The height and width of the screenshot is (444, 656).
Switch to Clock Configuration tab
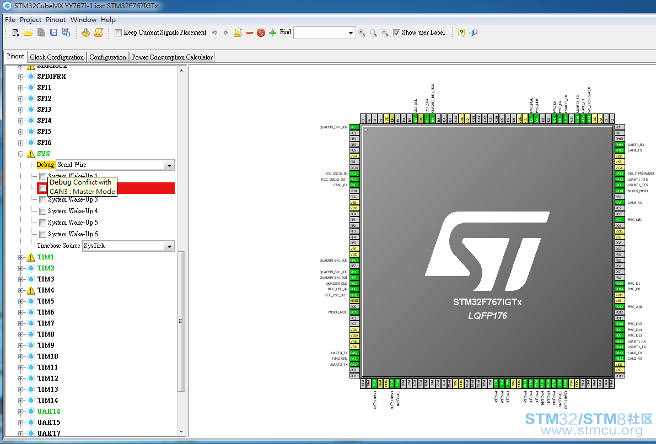click(x=57, y=57)
